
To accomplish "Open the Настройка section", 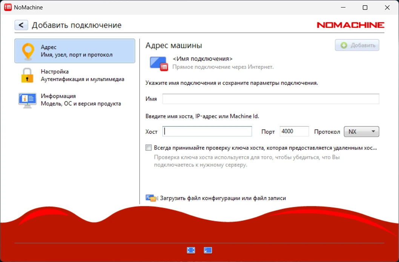I will click(75, 75).
